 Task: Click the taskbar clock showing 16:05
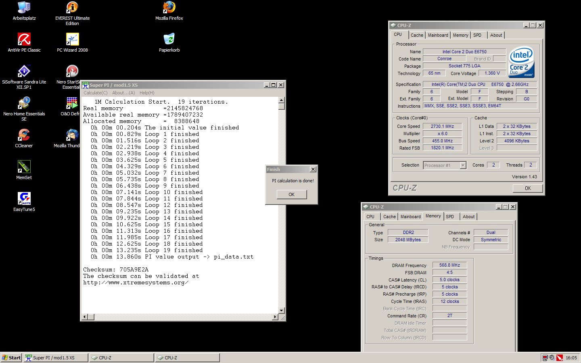pyautogui.click(x=571, y=358)
